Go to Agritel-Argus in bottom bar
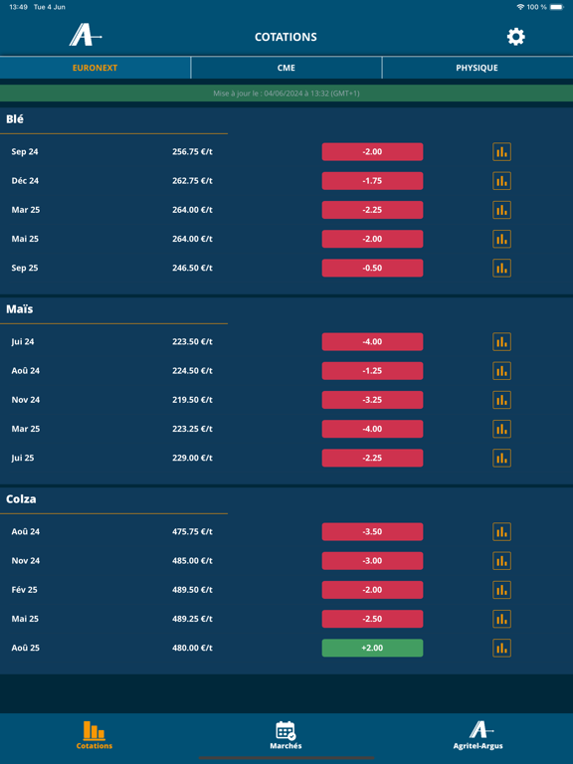Screen dimensions: 573x764 pyautogui.click(x=477, y=735)
